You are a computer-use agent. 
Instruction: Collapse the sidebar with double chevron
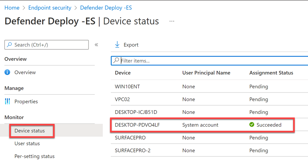97,45
